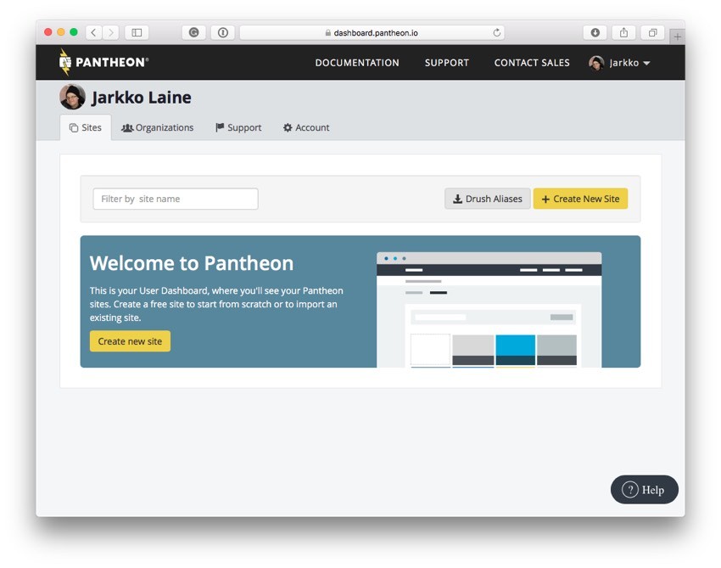Click Safari forward arrow button

coord(111,32)
